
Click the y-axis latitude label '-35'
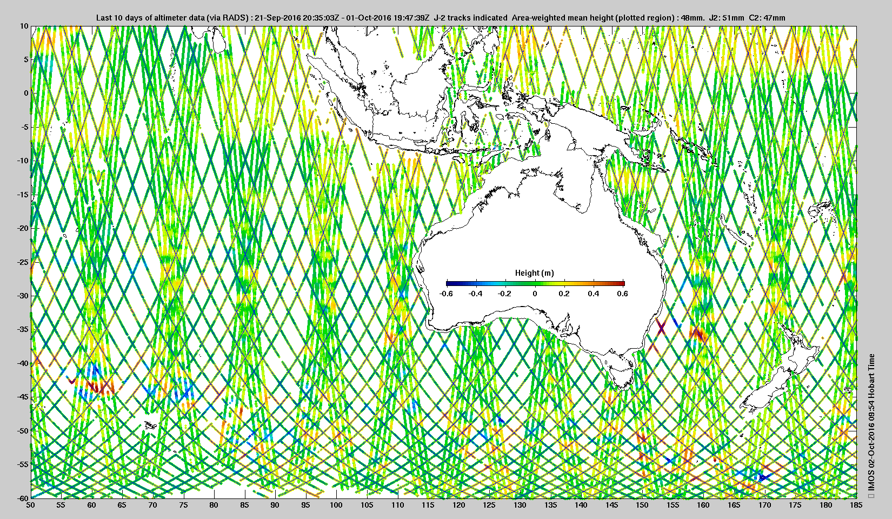23,329
